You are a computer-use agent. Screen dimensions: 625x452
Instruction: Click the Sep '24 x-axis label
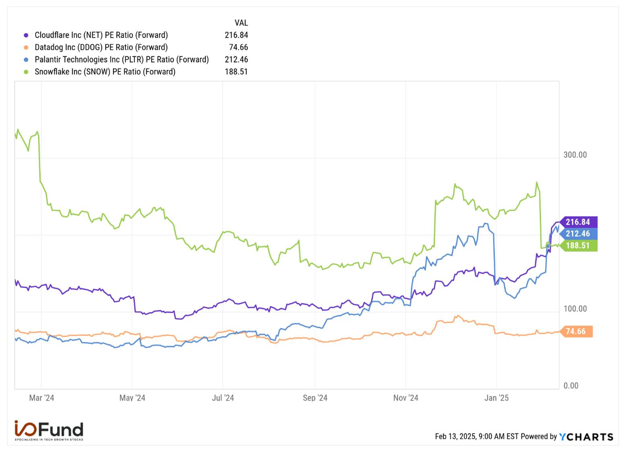315,398
